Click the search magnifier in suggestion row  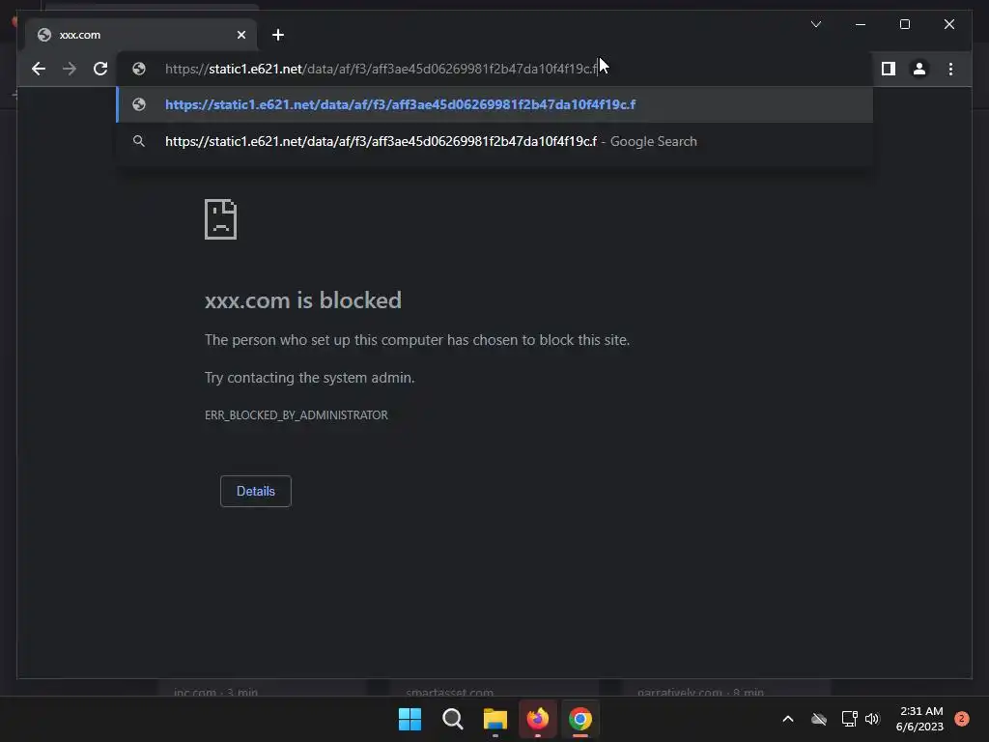pyautogui.click(x=139, y=141)
